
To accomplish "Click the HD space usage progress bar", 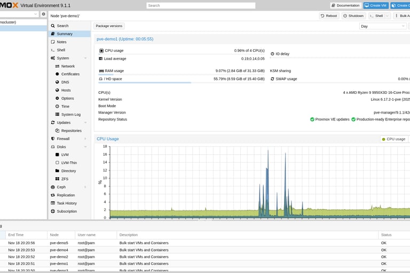I will tap(181, 83).
